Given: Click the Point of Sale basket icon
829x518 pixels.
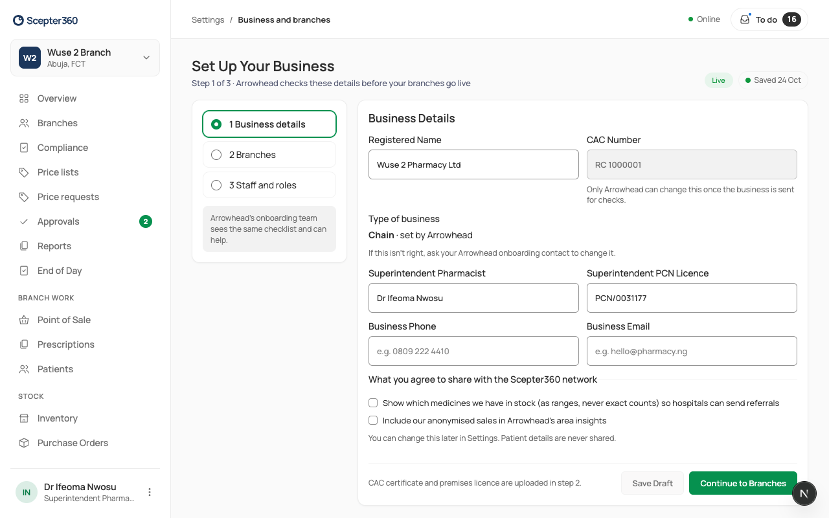Looking at the screenshot, I should 24,320.
